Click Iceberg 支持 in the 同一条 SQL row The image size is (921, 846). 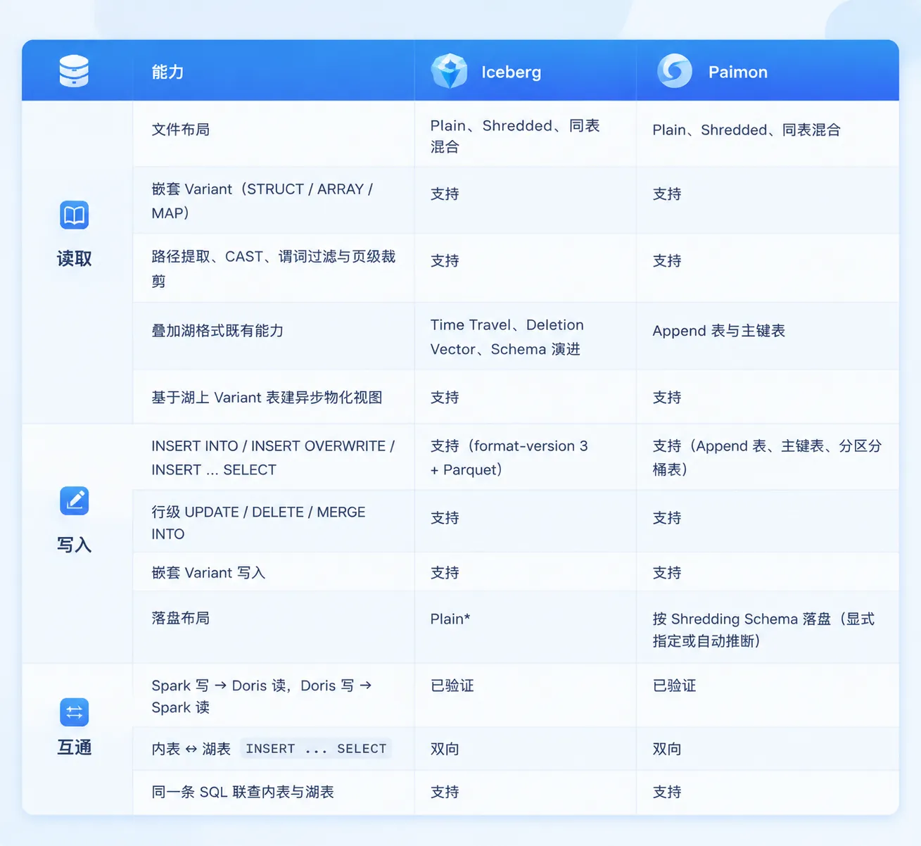point(445,792)
